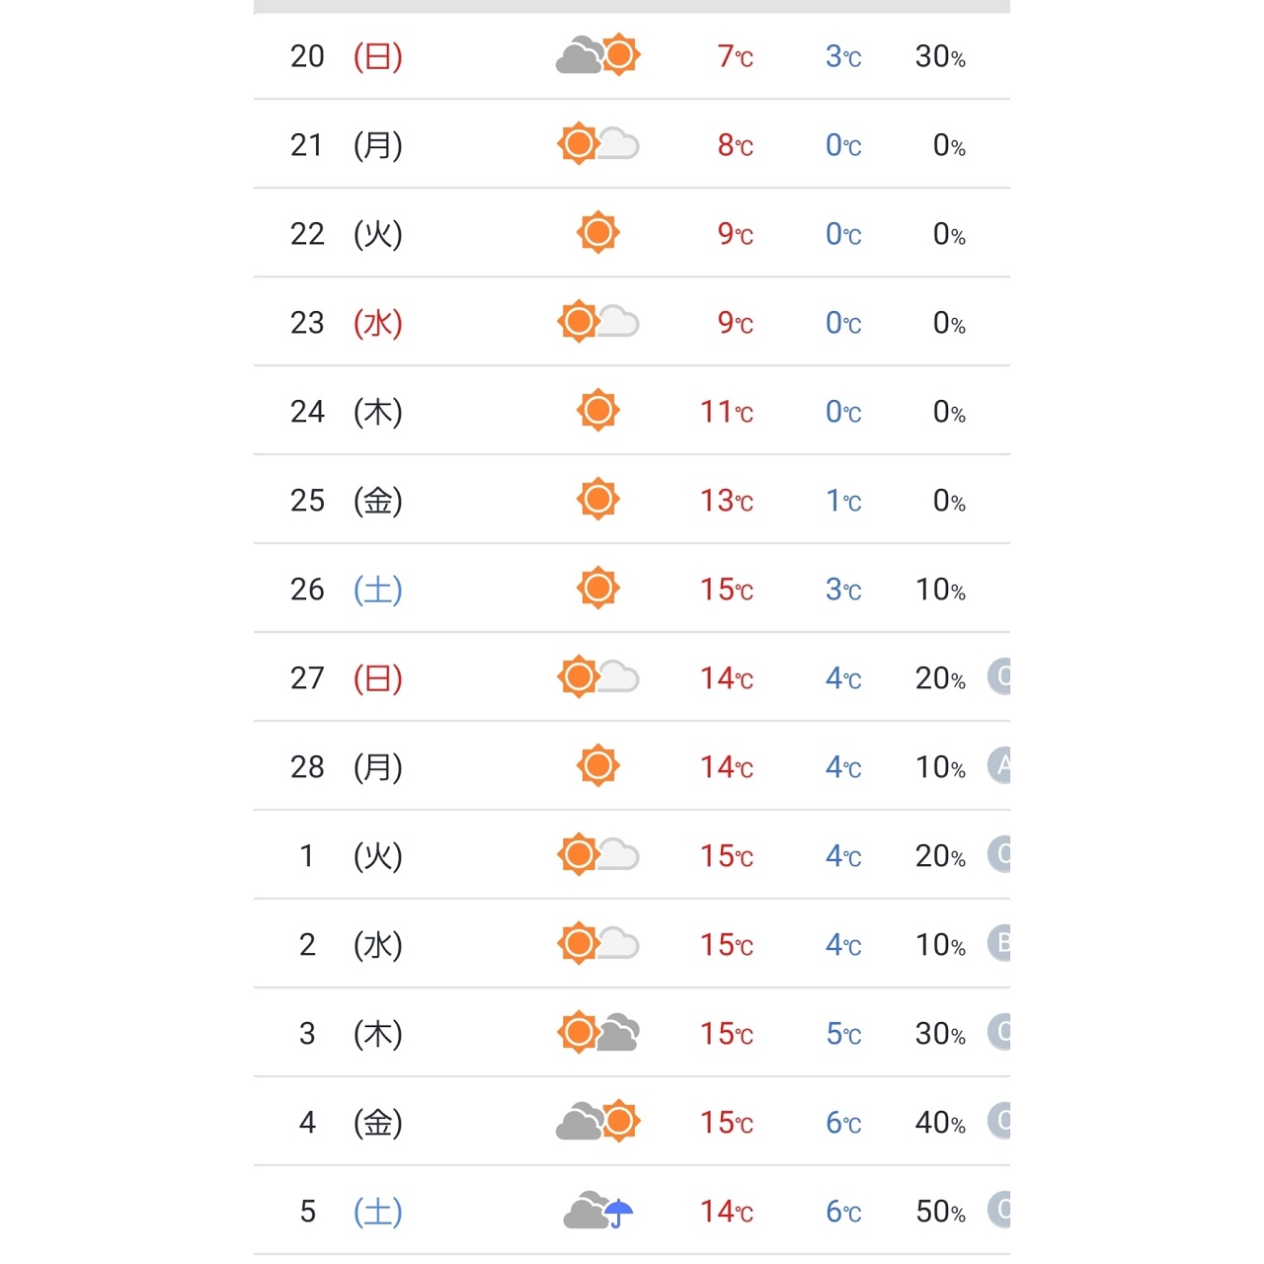Click the reliability badge A on the 28th row

pos(999,765)
